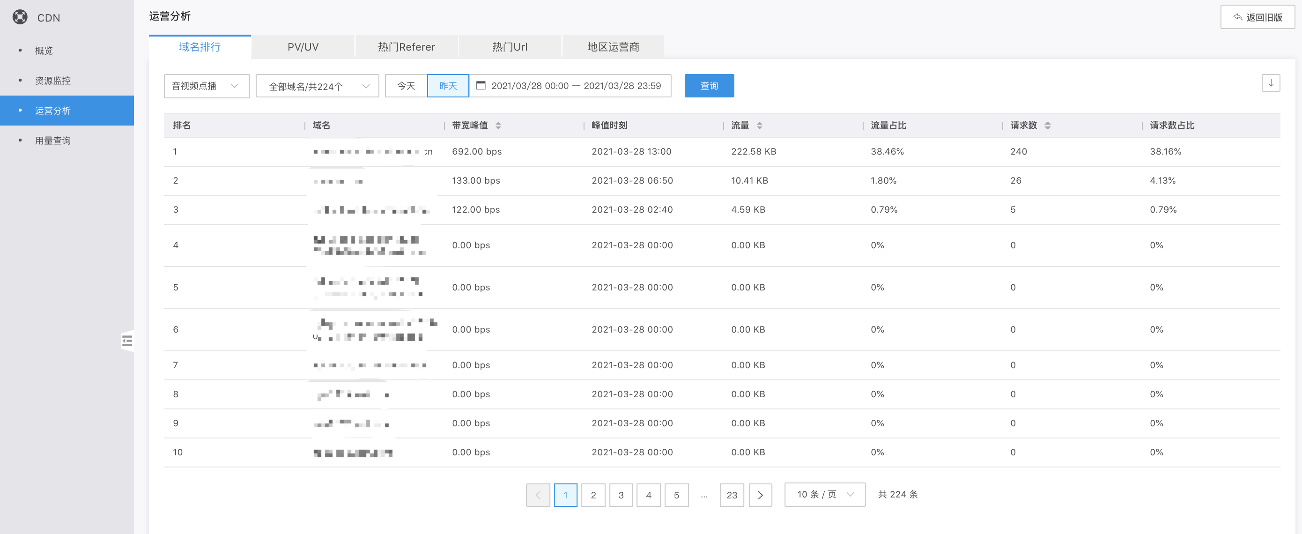Open the 热门Referer tab

(x=407, y=47)
